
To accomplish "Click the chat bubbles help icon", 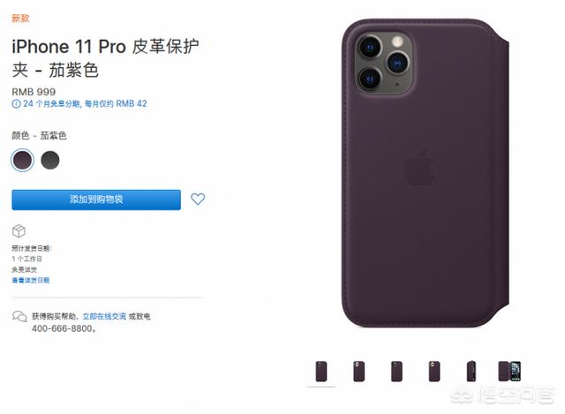I will [19, 316].
